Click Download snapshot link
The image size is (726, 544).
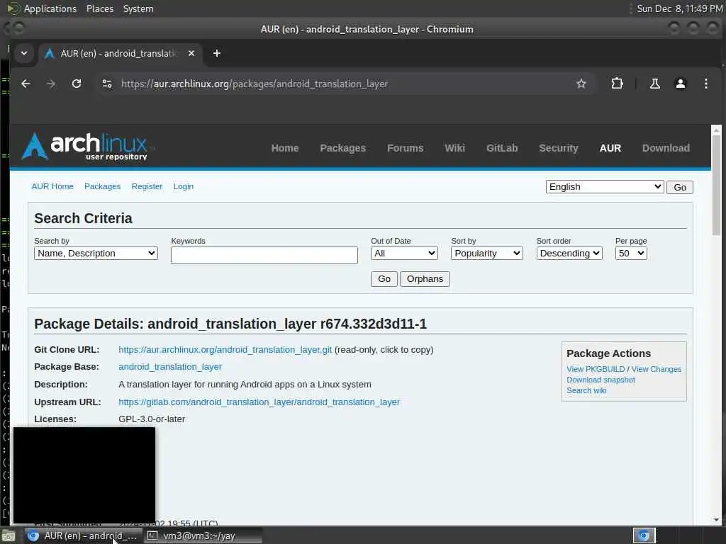click(x=601, y=380)
